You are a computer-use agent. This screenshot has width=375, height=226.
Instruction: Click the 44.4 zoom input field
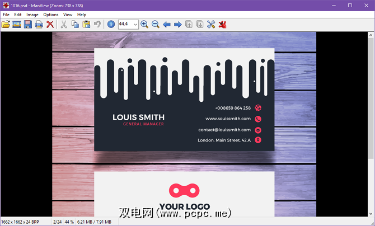tap(125, 24)
